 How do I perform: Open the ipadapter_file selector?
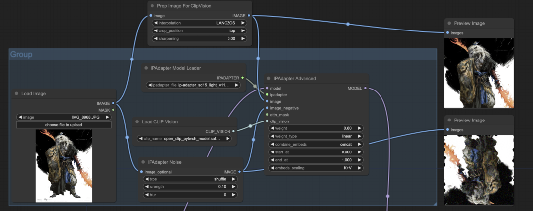click(193, 85)
